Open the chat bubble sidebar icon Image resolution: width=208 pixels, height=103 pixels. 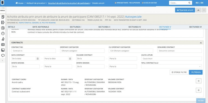3,55
